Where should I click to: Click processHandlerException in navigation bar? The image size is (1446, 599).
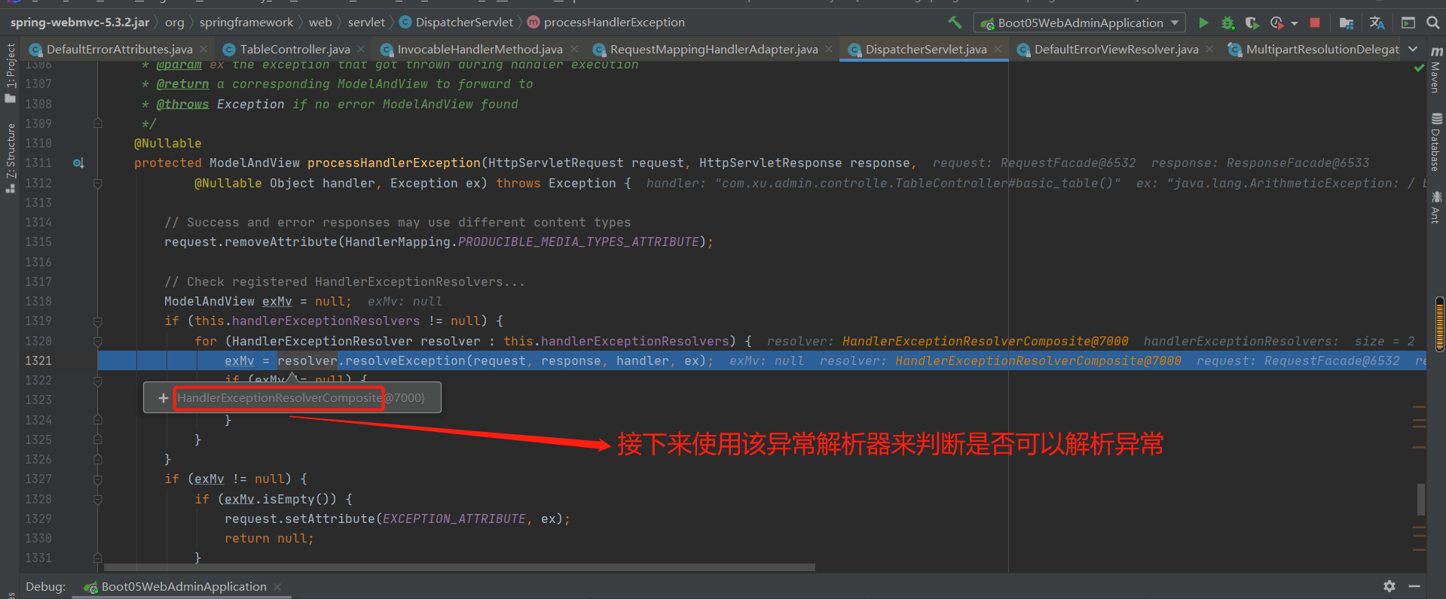pos(606,23)
